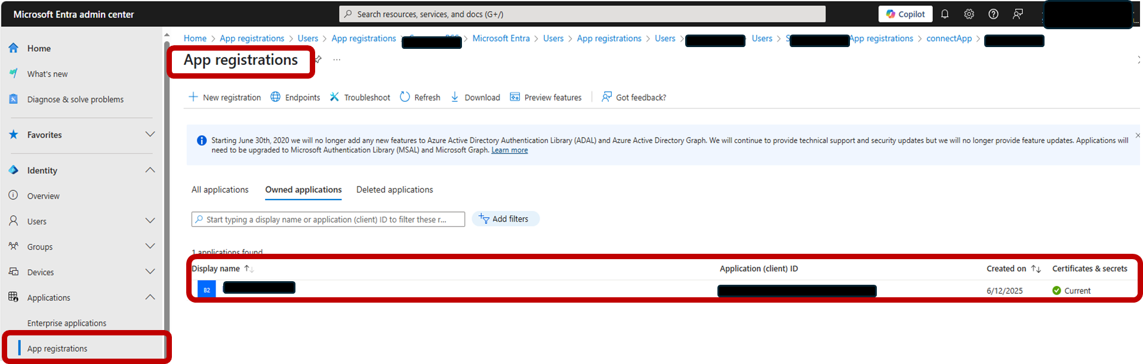Viewport: 1143px width, 364px height.
Task: Switch to Owned applications tab
Action: tap(303, 189)
